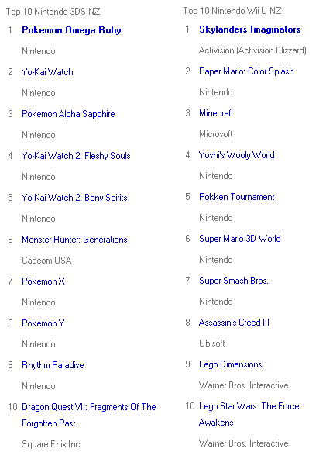Open the Pokemon Y link
Screen dimensions: 326x452
[x=43, y=323]
